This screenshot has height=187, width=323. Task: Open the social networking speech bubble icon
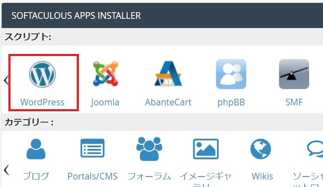click(315, 149)
